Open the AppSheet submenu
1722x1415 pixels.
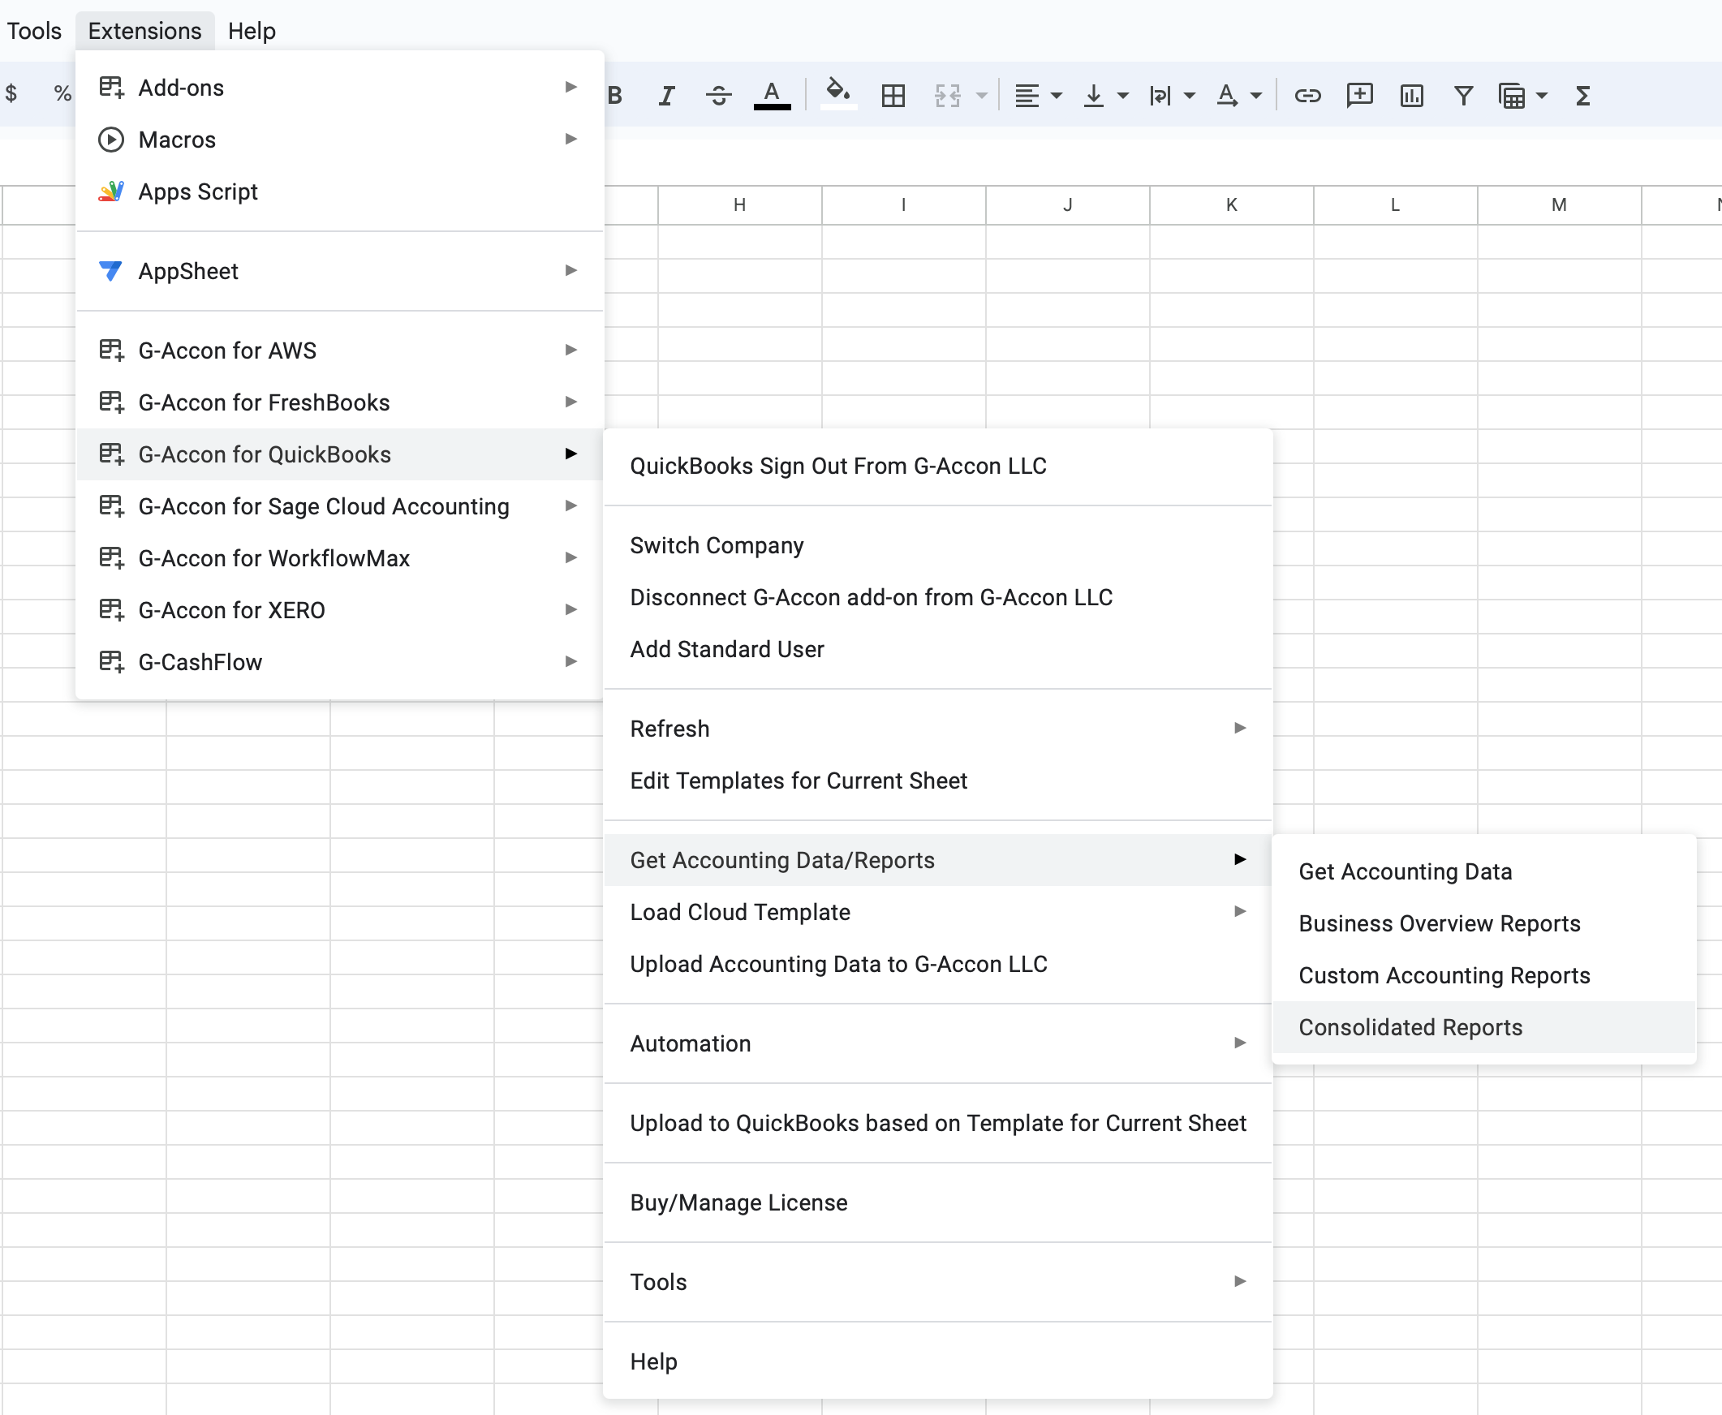pyautogui.click(x=339, y=271)
